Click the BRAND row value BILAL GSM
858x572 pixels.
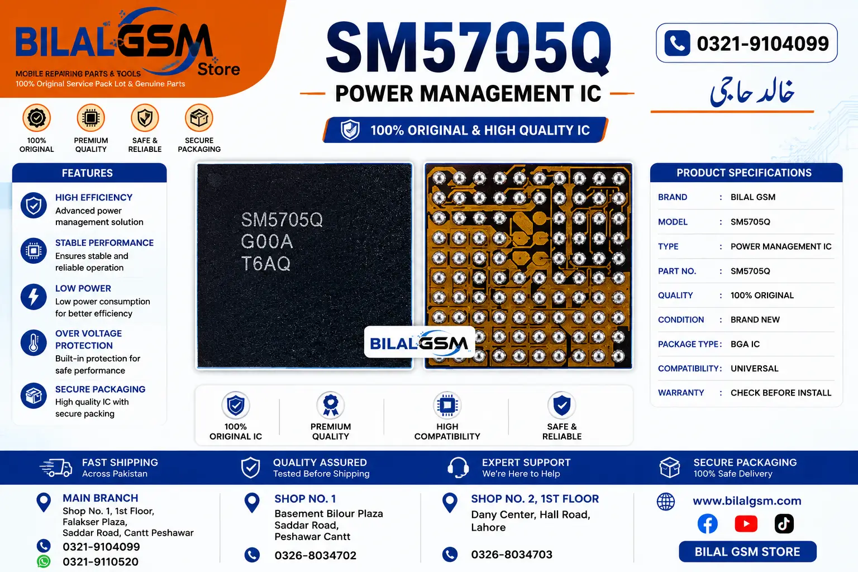click(753, 197)
